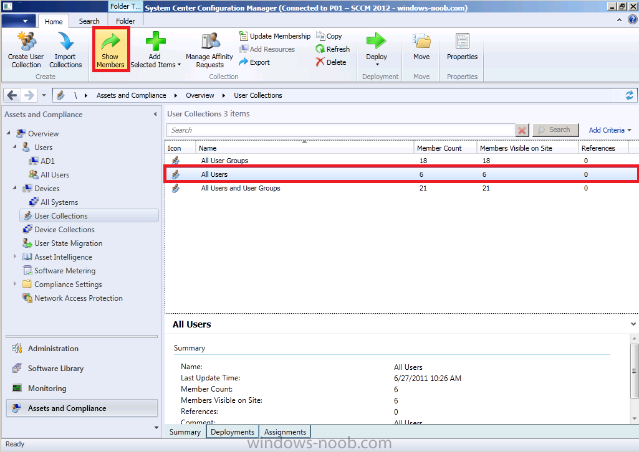The width and height of the screenshot is (639, 452).
Task: Collapse the Overview tree node
Action: [9, 133]
